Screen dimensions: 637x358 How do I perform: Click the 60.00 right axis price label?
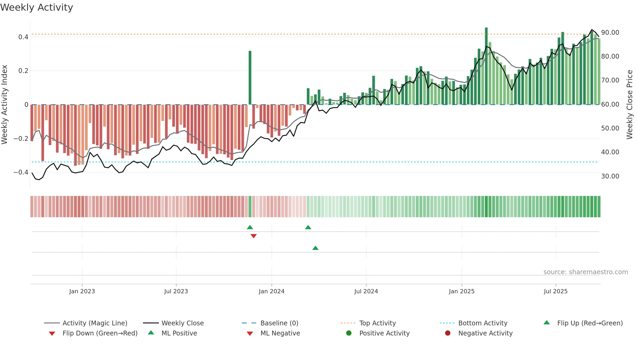click(x=610, y=104)
